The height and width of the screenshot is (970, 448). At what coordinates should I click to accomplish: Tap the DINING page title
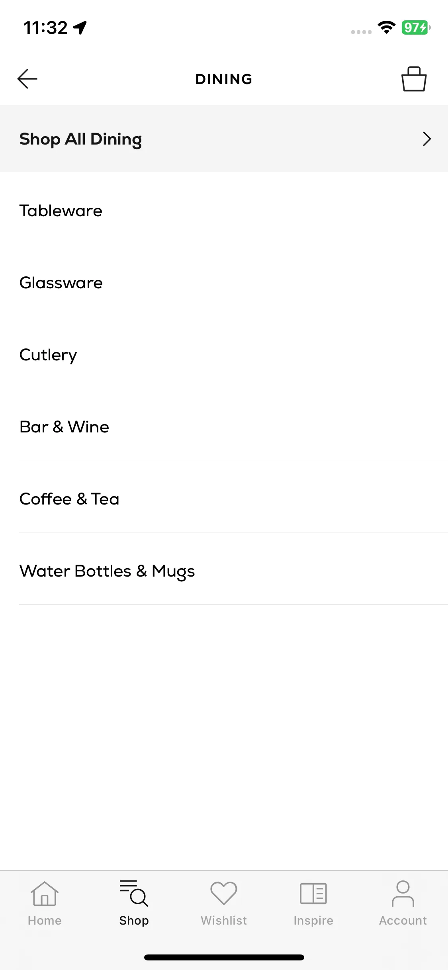pyautogui.click(x=224, y=79)
